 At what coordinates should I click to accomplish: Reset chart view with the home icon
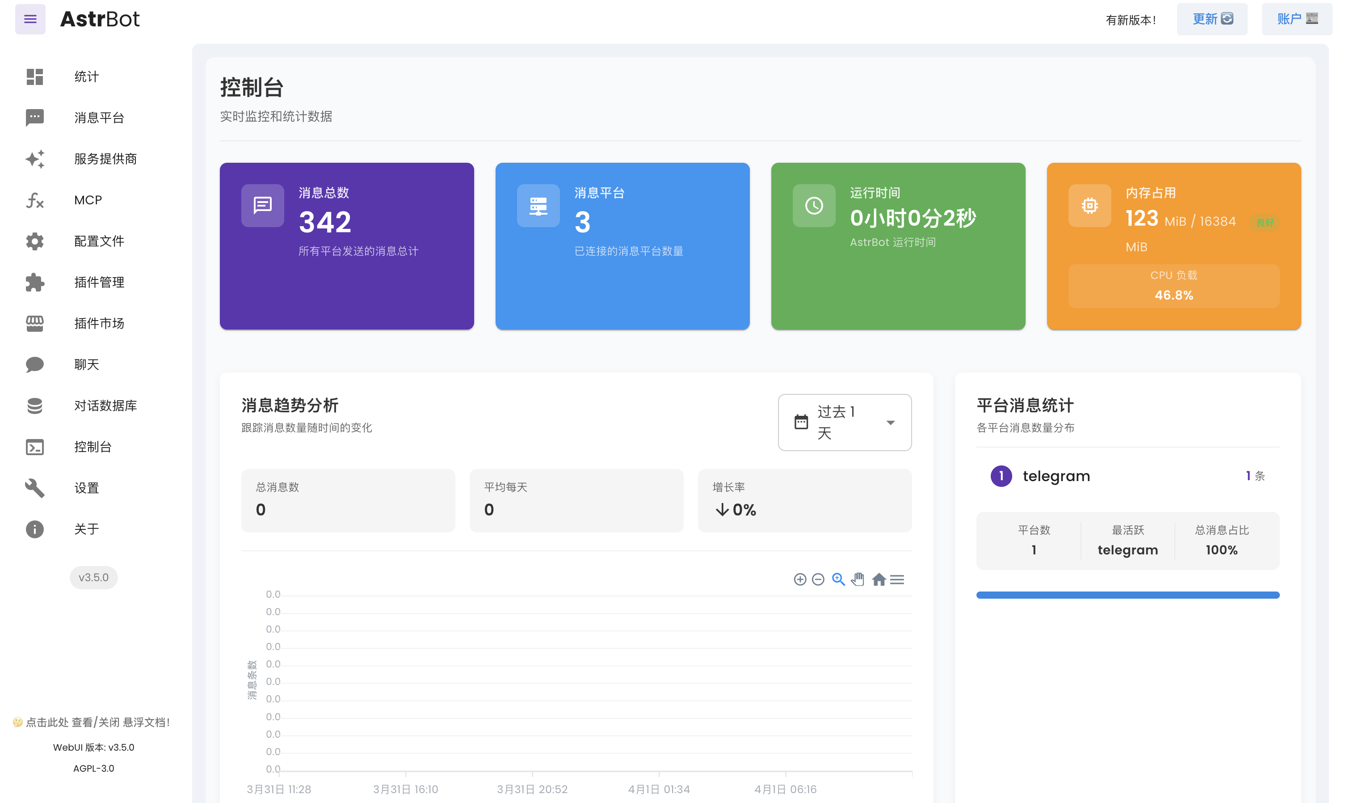(879, 579)
